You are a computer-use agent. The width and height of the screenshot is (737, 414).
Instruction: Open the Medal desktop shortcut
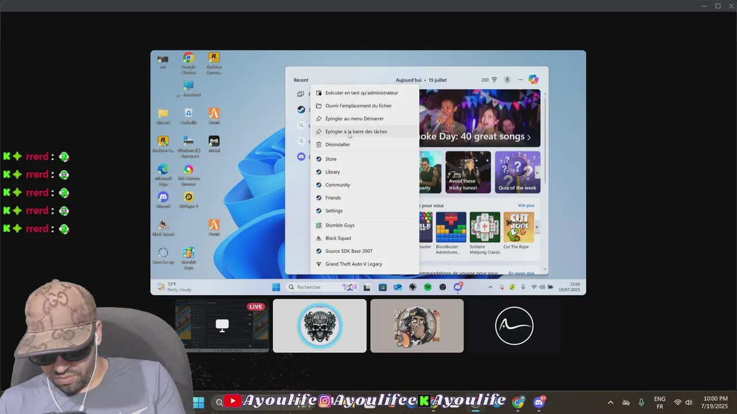point(214,144)
